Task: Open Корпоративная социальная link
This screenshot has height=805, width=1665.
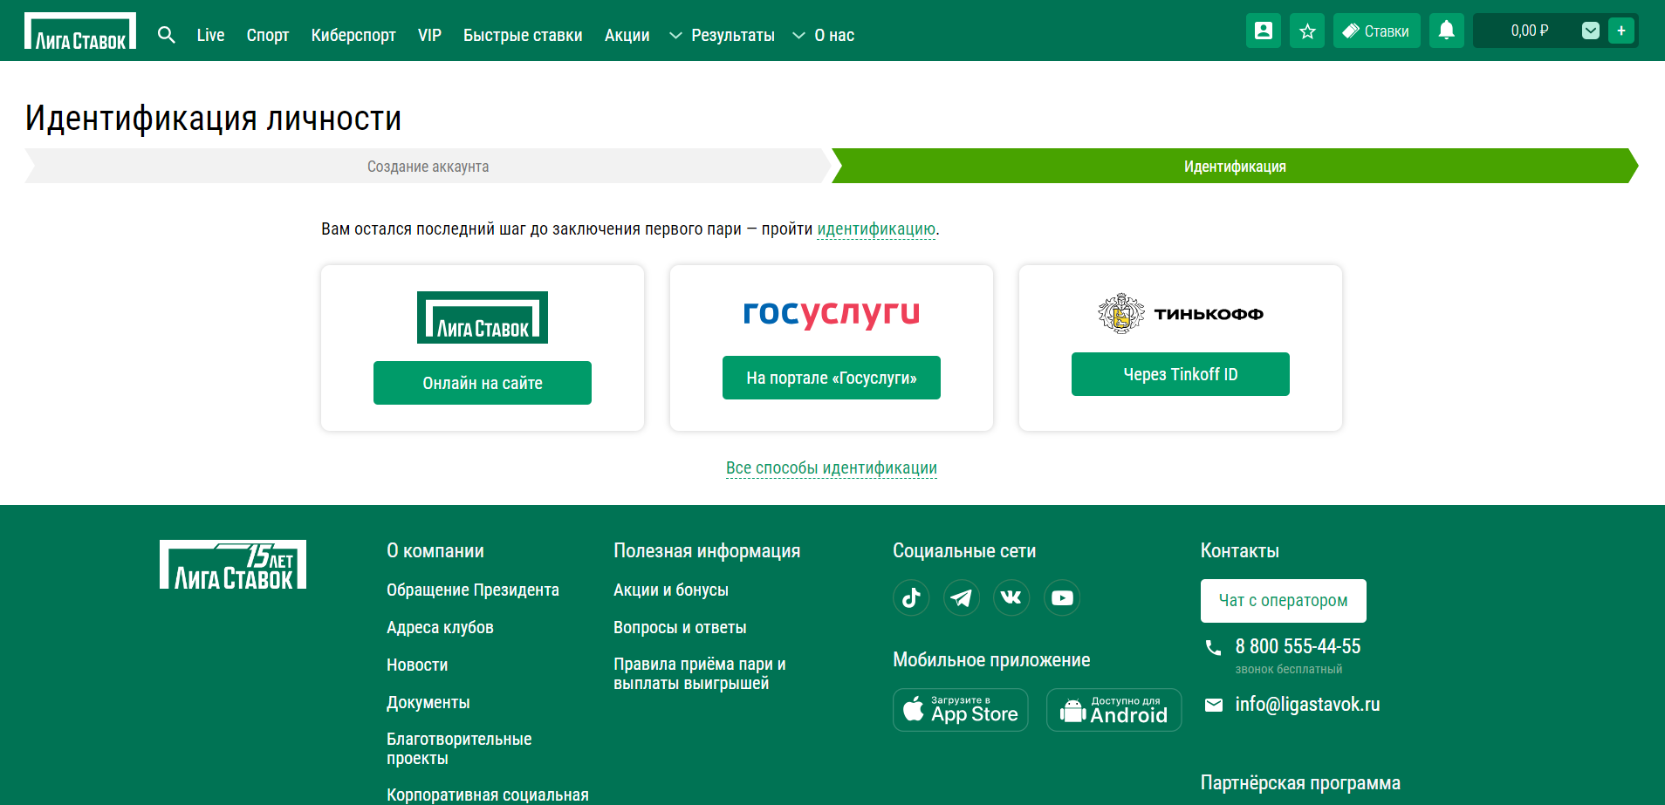Action: pyautogui.click(x=488, y=795)
